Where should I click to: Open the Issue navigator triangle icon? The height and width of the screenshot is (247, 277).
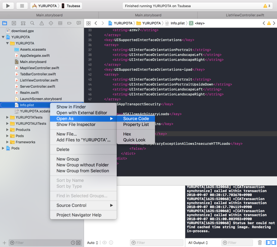42,23
